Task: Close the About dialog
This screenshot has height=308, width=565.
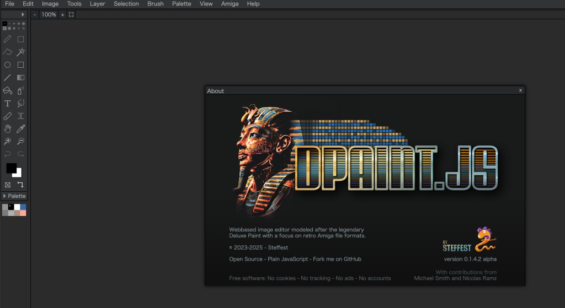Action: point(520,90)
